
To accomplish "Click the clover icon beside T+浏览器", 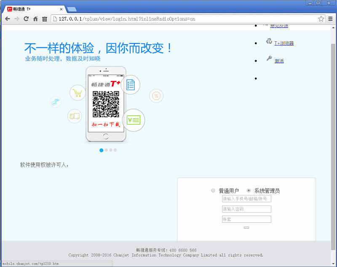I will click(x=269, y=41).
